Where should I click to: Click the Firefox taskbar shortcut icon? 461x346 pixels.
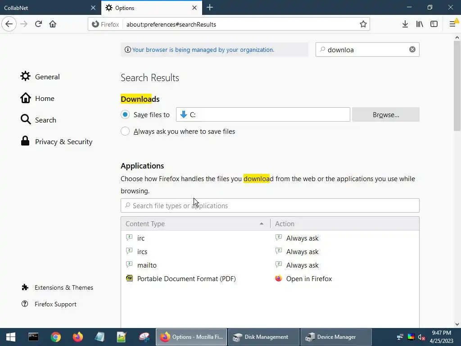click(x=78, y=337)
